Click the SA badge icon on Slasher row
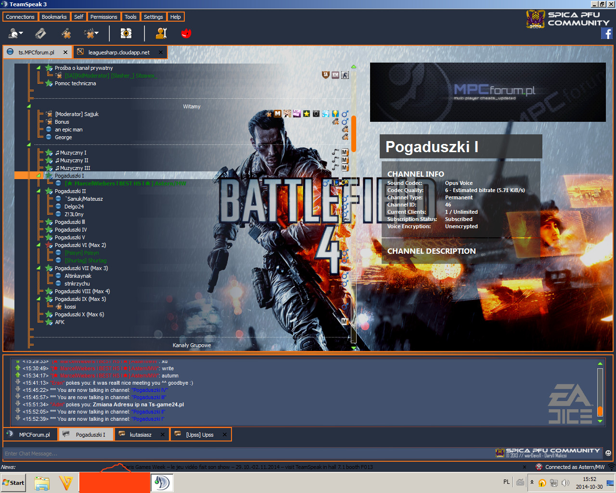616x493 pixels. [326, 75]
